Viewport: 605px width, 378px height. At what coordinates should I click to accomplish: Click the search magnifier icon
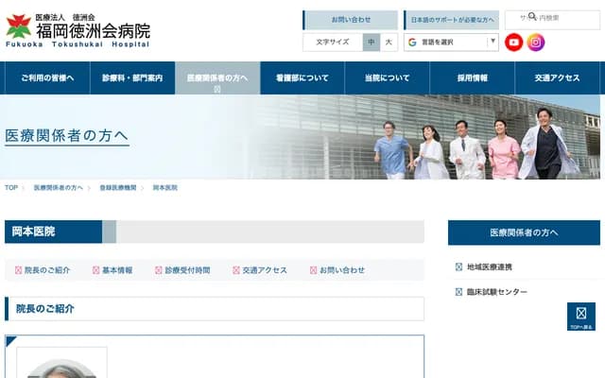(x=532, y=16)
